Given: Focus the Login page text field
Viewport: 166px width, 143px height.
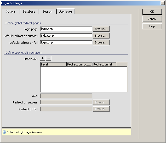Looking at the screenshot, I should coord(66,29).
